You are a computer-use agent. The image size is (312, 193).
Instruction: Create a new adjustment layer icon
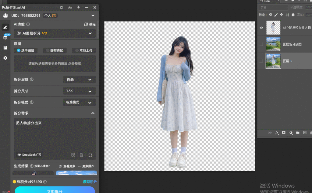pos(291,133)
